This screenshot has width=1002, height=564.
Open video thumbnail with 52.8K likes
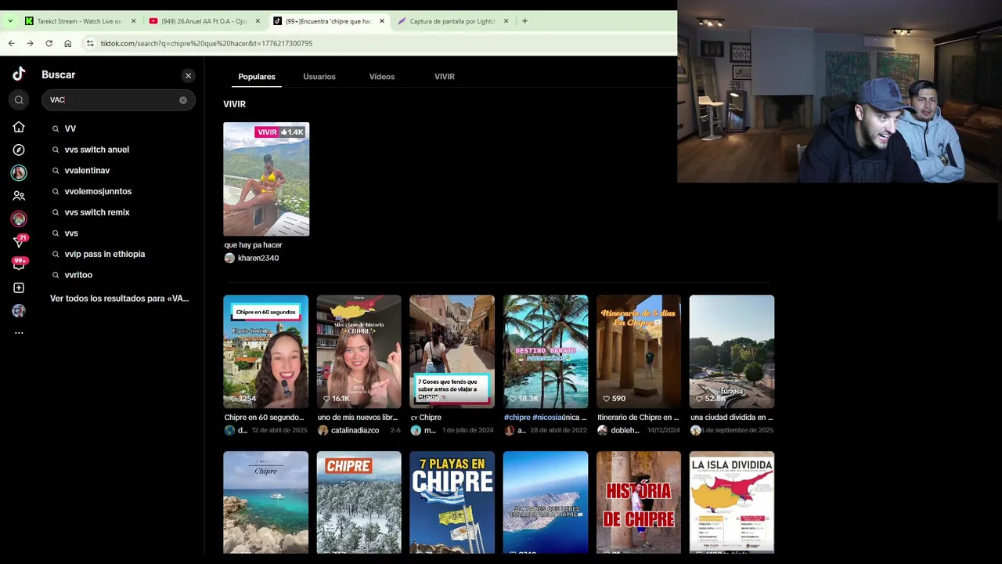732,352
